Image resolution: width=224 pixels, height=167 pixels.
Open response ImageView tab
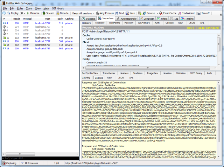(153, 73)
